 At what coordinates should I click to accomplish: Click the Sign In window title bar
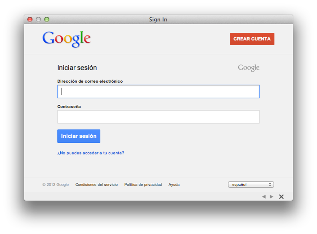coord(158,20)
